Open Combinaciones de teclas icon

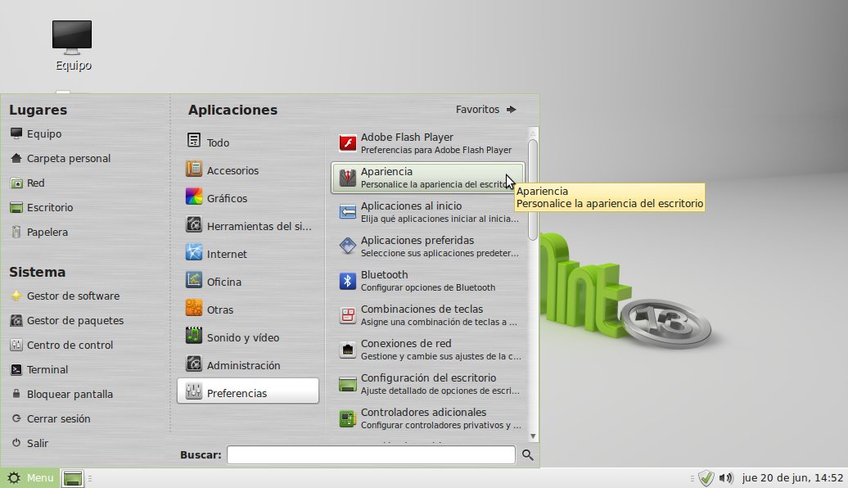pos(350,314)
